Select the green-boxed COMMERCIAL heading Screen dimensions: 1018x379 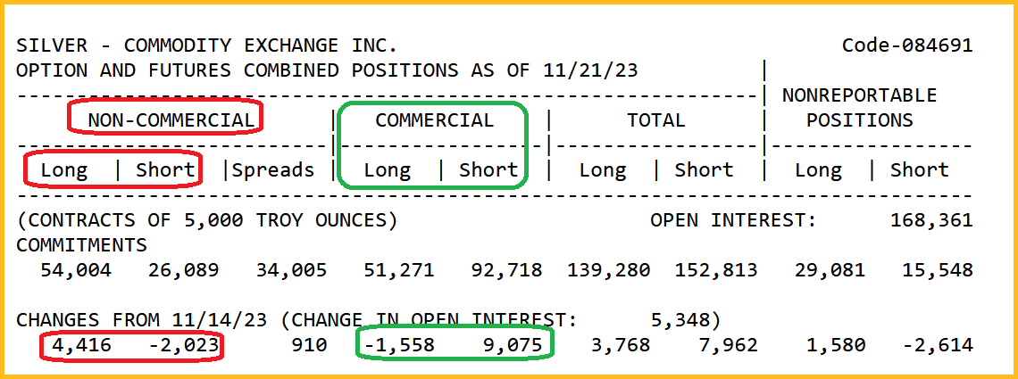point(434,120)
